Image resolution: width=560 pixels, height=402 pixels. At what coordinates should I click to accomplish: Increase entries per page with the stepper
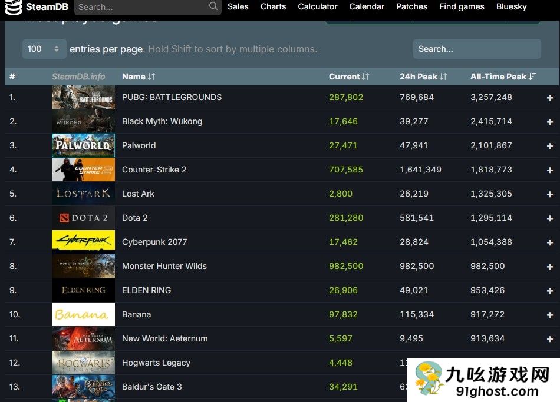click(x=56, y=46)
